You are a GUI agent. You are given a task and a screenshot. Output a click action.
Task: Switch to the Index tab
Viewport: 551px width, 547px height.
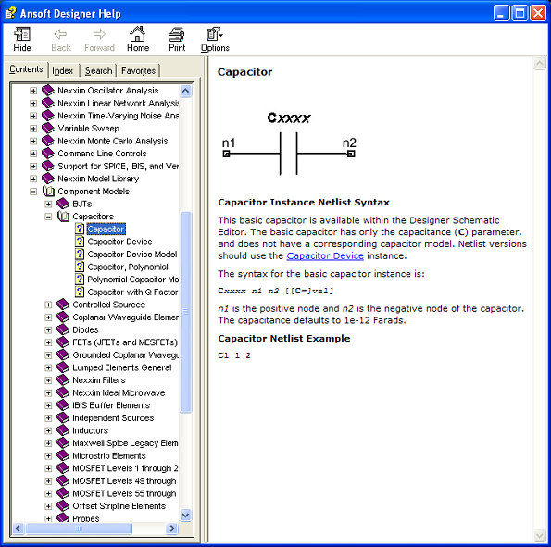(63, 70)
